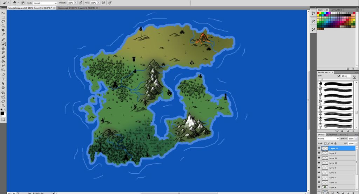This screenshot has height=194, width=359.
Task: Hide Layer 10 with eye icon
Action: (x=319, y=163)
